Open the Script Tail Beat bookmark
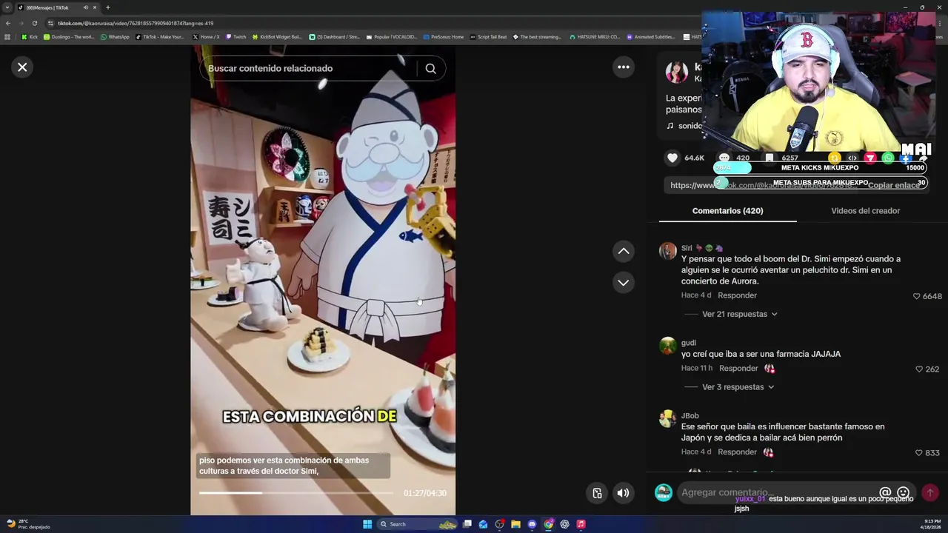Image resolution: width=948 pixels, height=533 pixels. [x=488, y=36]
